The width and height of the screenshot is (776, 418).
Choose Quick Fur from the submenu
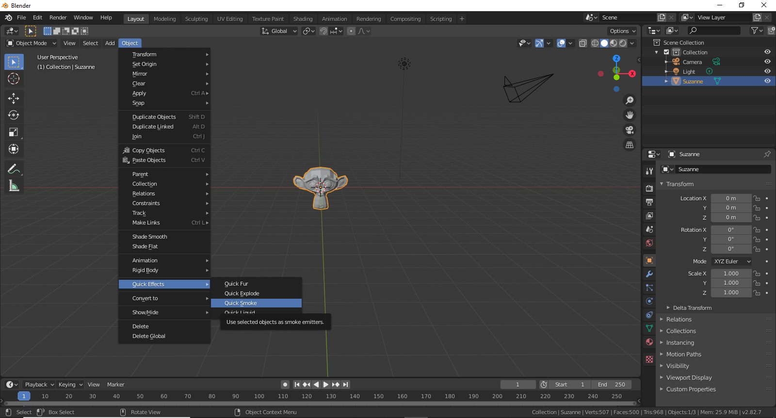(x=256, y=284)
